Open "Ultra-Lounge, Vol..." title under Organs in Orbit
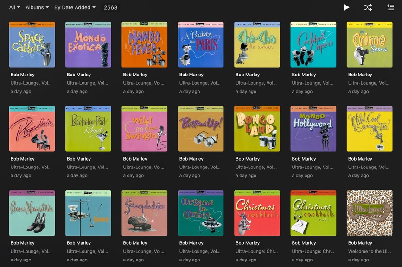402x267 pixels. 200,251
